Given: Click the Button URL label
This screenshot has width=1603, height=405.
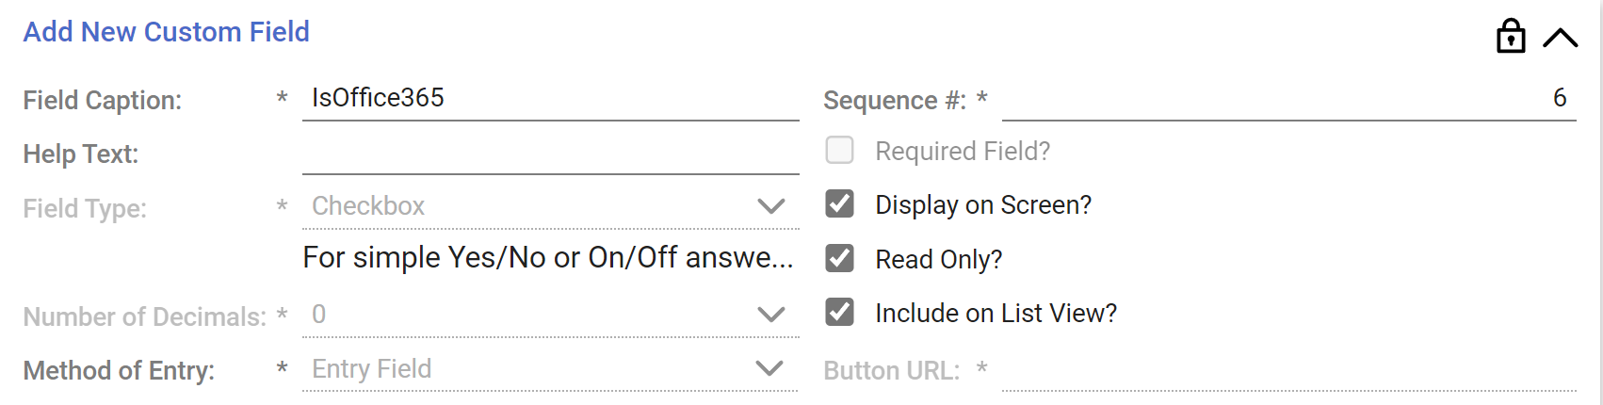Looking at the screenshot, I should pos(891,371).
